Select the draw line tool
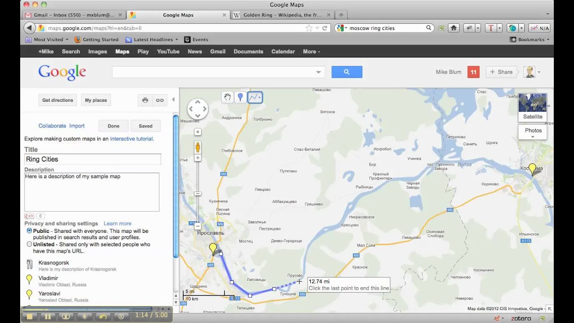 click(x=255, y=97)
